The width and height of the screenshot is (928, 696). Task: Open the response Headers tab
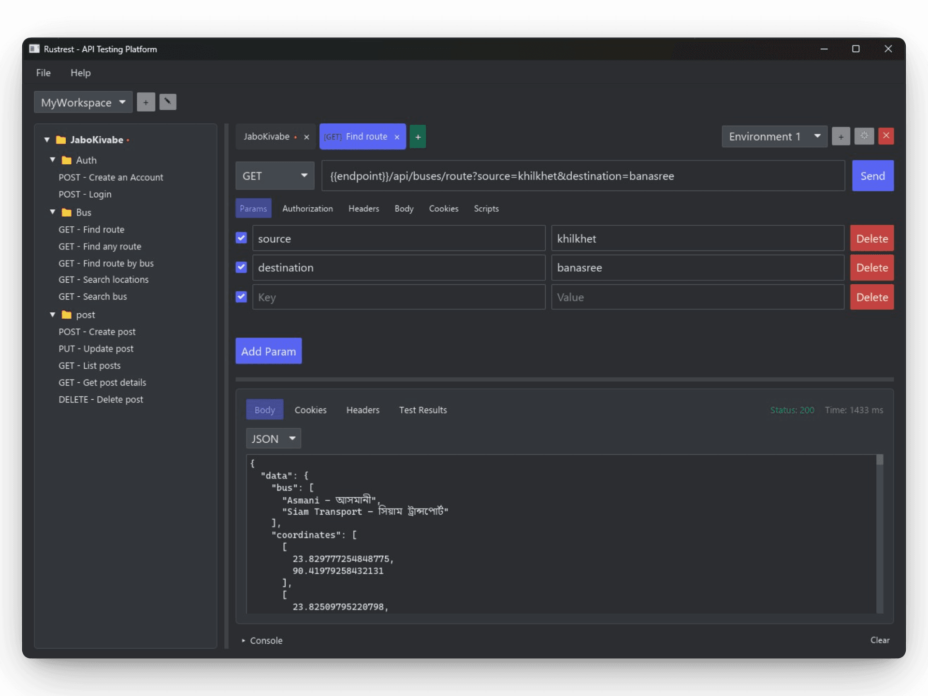point(362,410)
